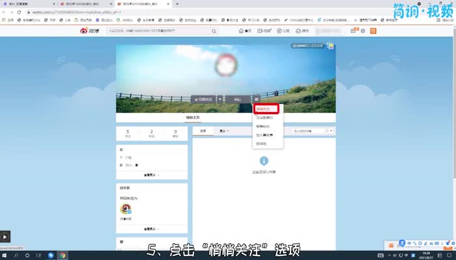Select the last option in the profile dropdown menu
Image resolution: width=456 pixels, height=260 pixels.
(261, 143)
